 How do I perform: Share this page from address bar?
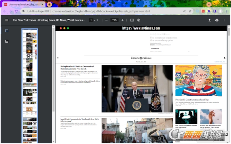point(184,11)
